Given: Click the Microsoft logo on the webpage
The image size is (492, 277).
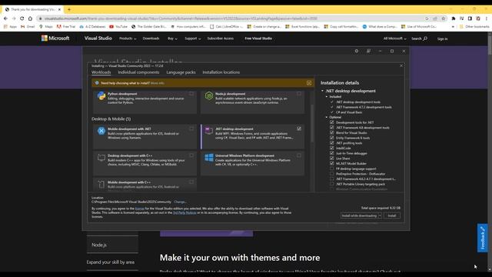Looking at the screenshot, I should tap(55, 38).
